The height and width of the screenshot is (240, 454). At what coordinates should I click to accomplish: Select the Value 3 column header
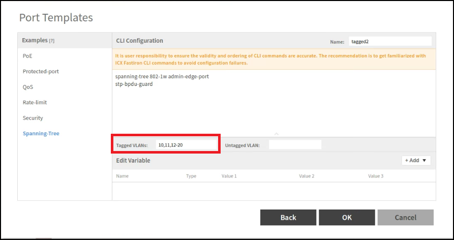[376, 176]
